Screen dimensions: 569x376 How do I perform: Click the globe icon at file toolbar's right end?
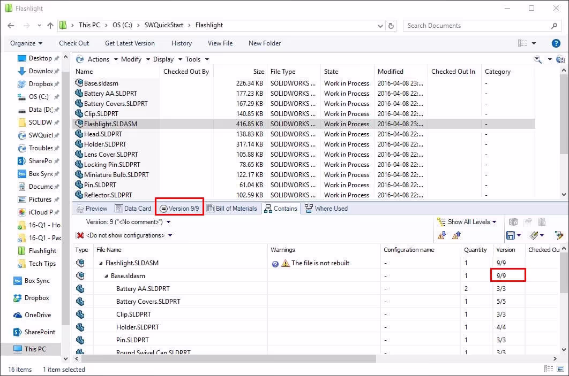pyautogui.click(x=560, y=59)
